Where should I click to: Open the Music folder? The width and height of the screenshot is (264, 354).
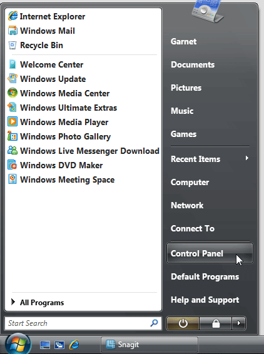[182, 111]
